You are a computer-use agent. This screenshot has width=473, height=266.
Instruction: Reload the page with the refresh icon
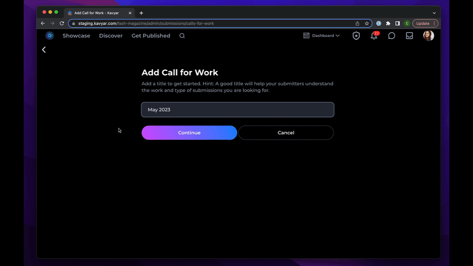point(62,23)
